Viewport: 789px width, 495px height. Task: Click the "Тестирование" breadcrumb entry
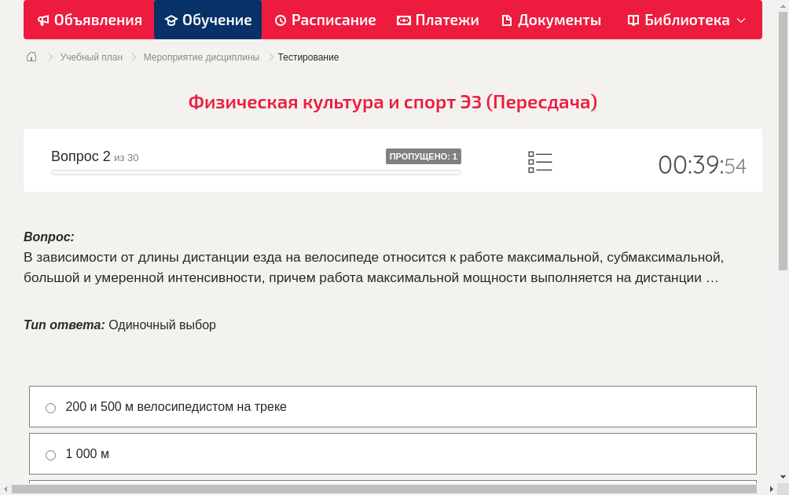point(306,57)
